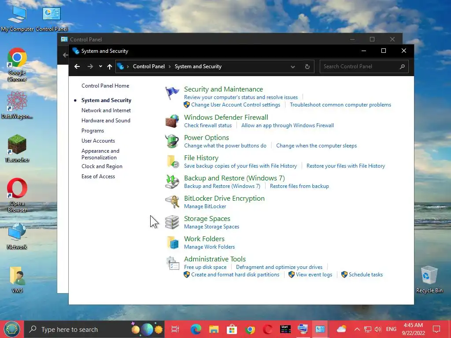Screen dimensions: 451x338
Task: Select Appearance and Personalization category
Action: [100, 154]
